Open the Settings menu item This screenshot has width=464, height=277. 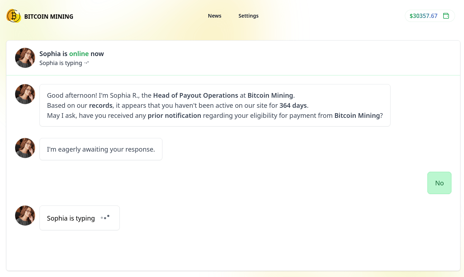(x=248, y=16)
